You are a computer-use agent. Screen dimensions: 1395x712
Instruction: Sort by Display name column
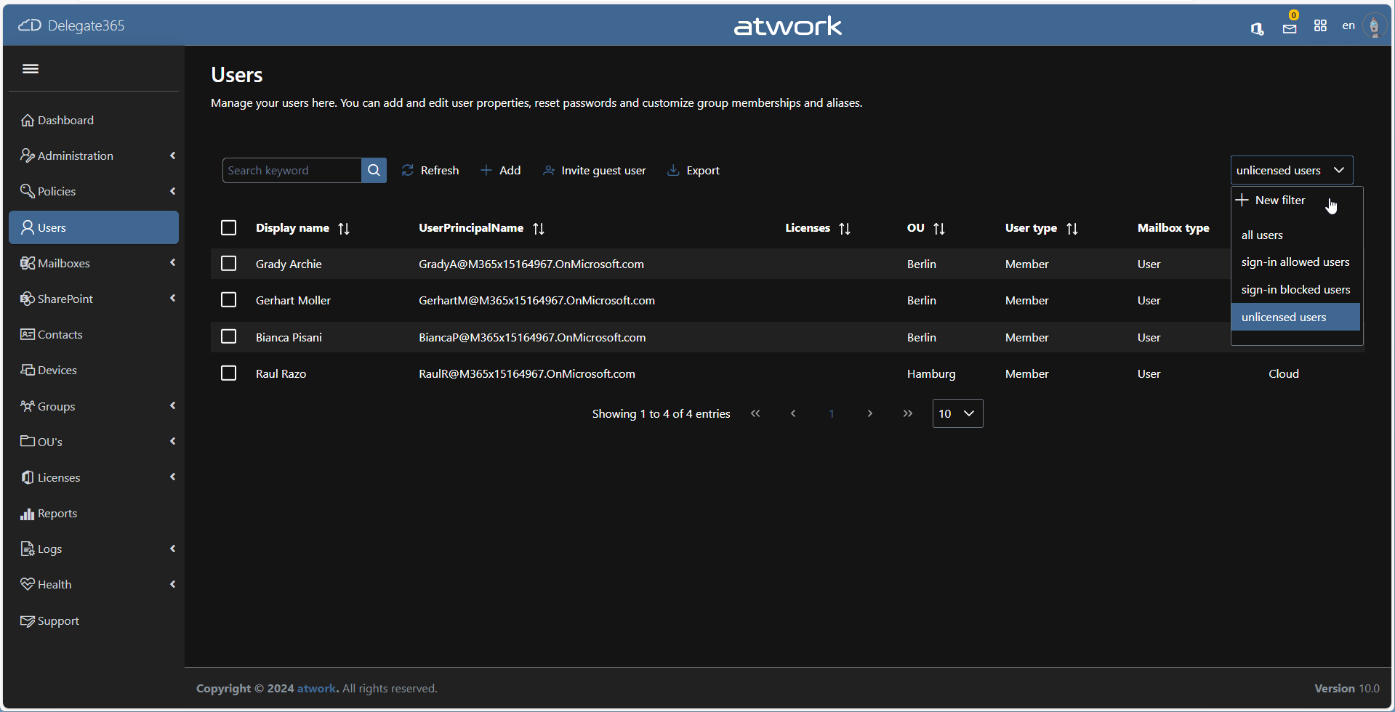point(344,229)
